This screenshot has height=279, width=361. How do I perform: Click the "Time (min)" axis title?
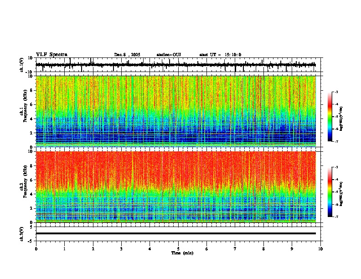[x=182, y=253]
